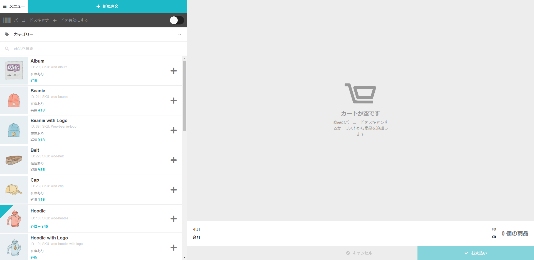Click the search magnifier icon
The width and height of the screenshot is (534, 260).
point(7,49)
